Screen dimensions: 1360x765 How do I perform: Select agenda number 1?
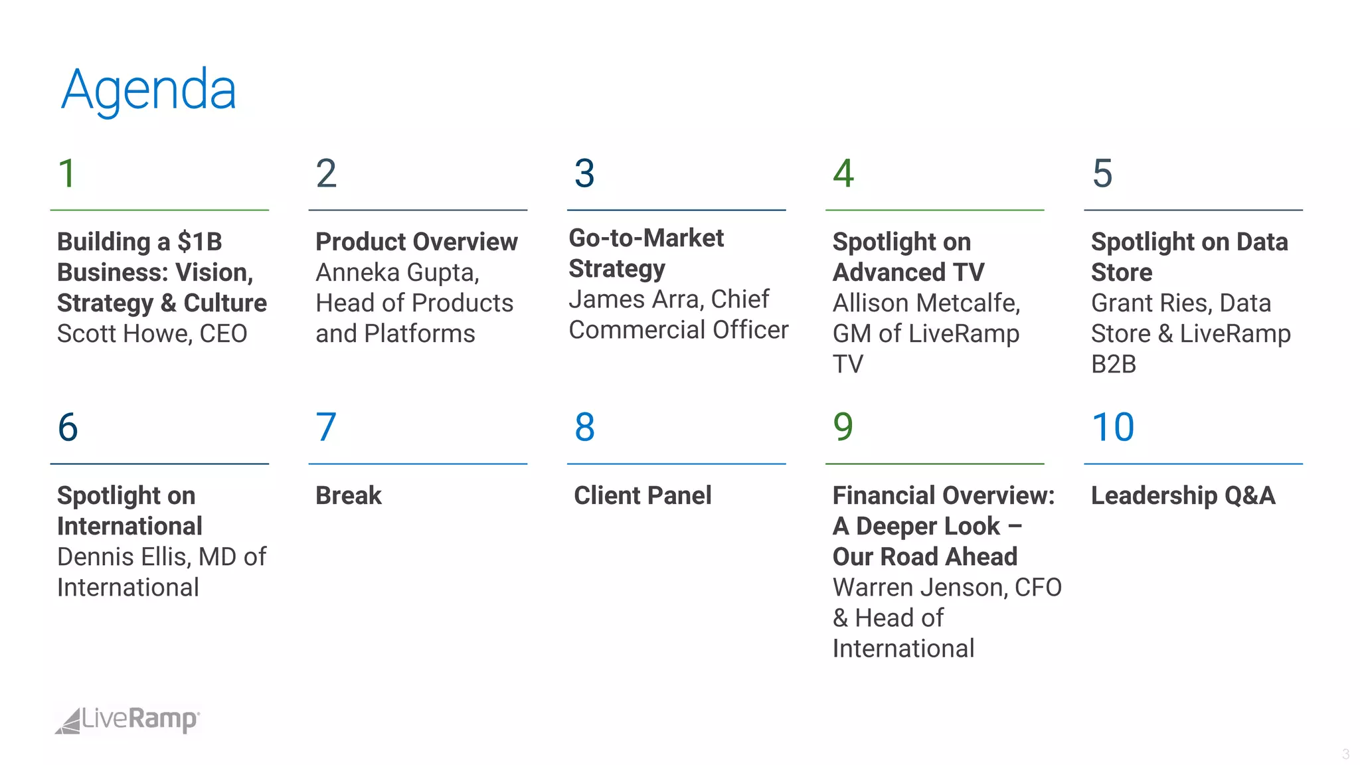pos(67,173)
